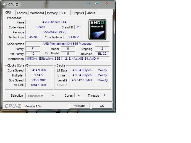The width and height of the screenshot is (191, 143).
Task: Click the blue up arrow in title bar
Action: tap(97, 3)
